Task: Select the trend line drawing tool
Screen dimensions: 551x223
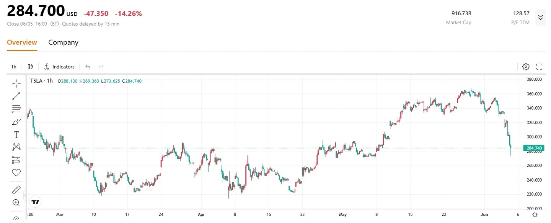Action: [x=16, y=96]
